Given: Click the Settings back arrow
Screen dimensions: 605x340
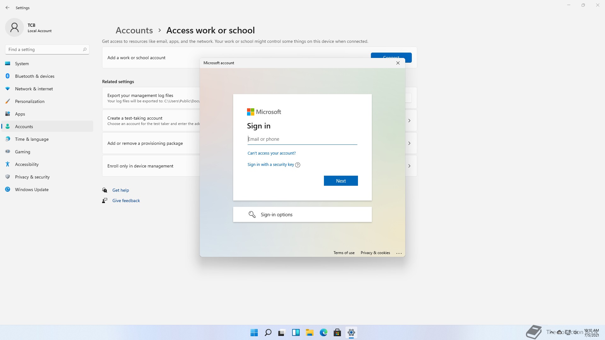Looking at the screenshot, I should tap(8, 8).
